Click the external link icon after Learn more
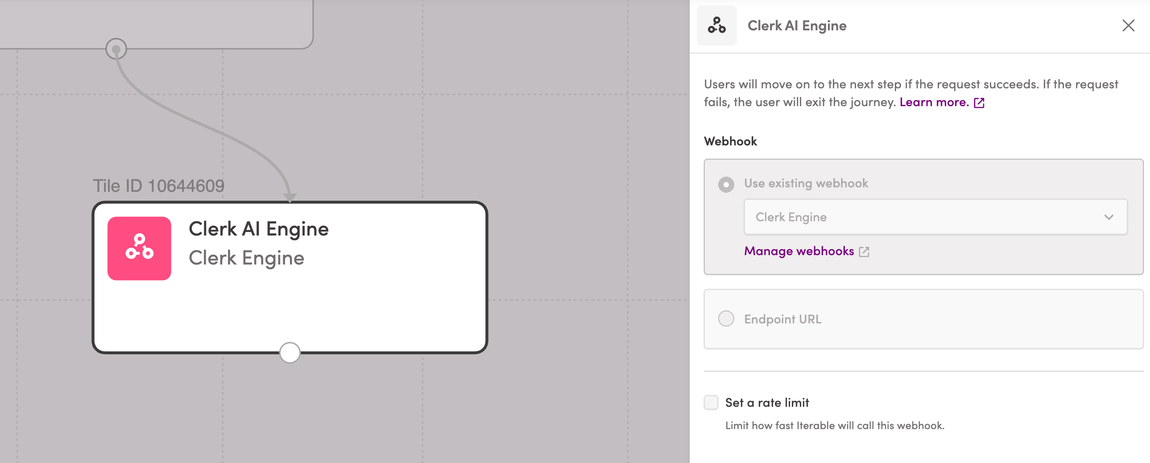1150x463 pixels. pyautogui.click(x=979, y=103)
